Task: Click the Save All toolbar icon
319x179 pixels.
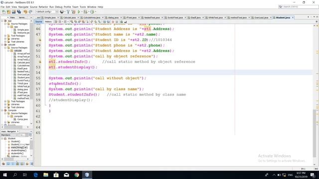Action: click(19, 12)
